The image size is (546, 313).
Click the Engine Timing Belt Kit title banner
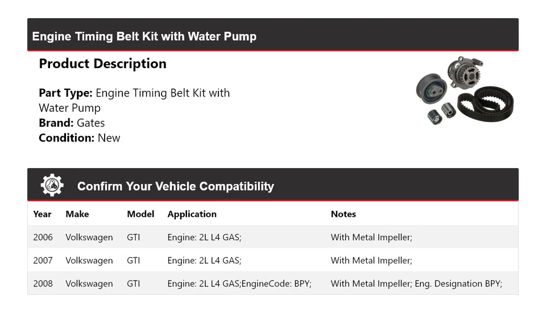click(x=144, y=36)
